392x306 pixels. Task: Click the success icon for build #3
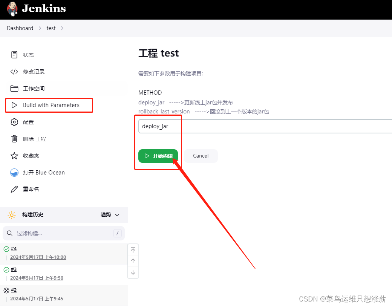pos(6,270)
